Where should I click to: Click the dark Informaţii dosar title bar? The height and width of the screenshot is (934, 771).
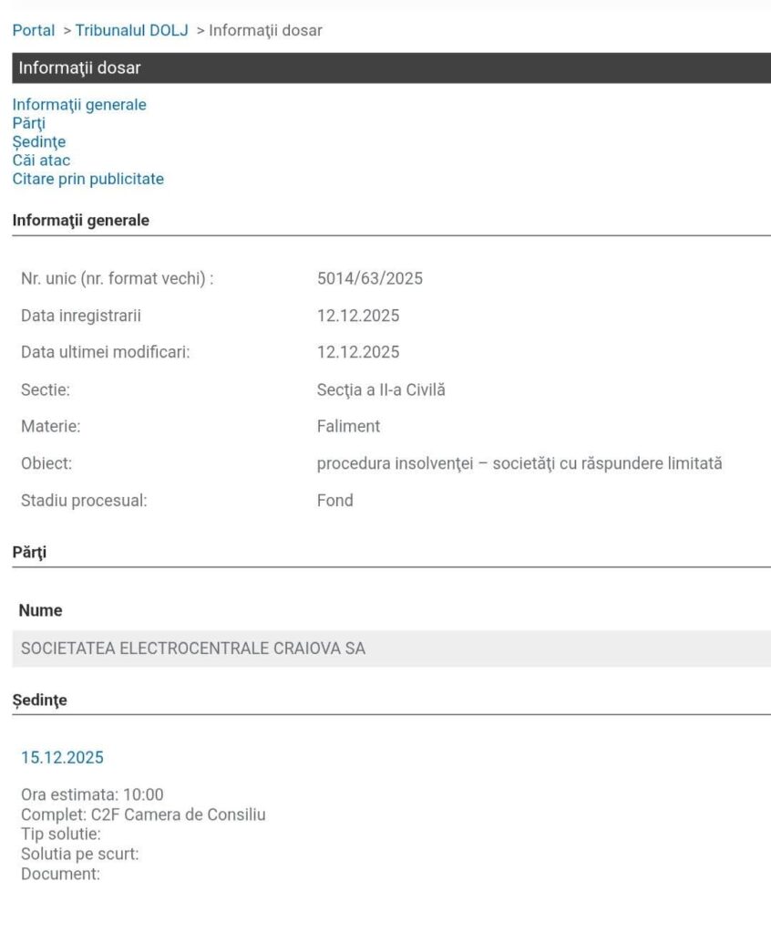pyautogui.click(x=392, y=67)
